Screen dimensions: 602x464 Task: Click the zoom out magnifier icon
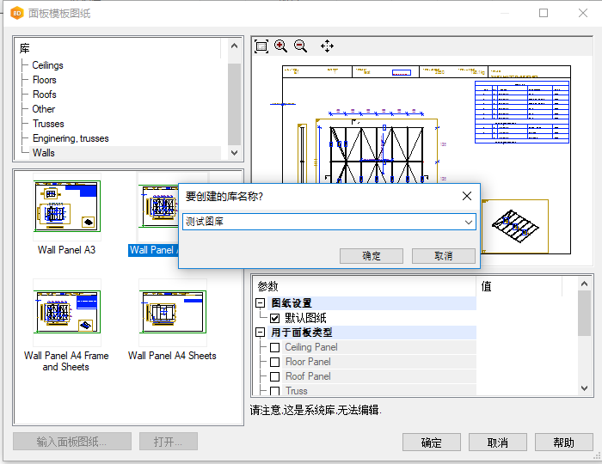tap(300, 46)
